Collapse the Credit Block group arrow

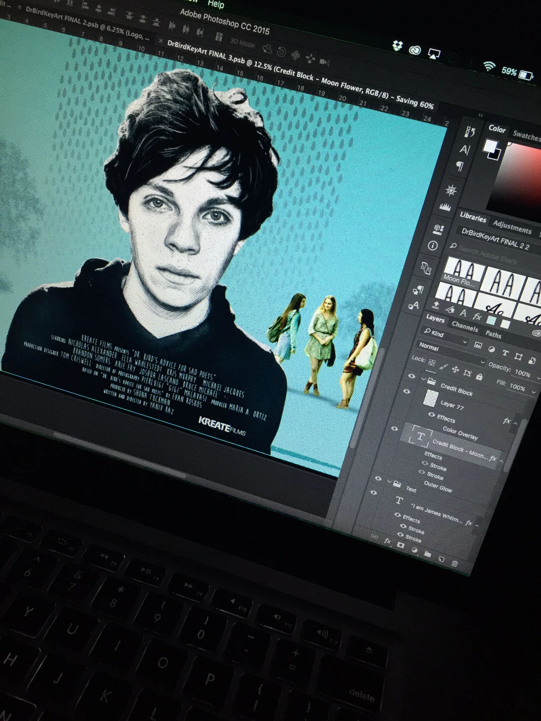(x=424, y=379)
